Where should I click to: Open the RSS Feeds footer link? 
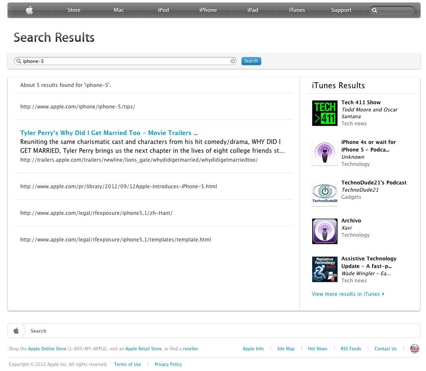pos(351,349)
